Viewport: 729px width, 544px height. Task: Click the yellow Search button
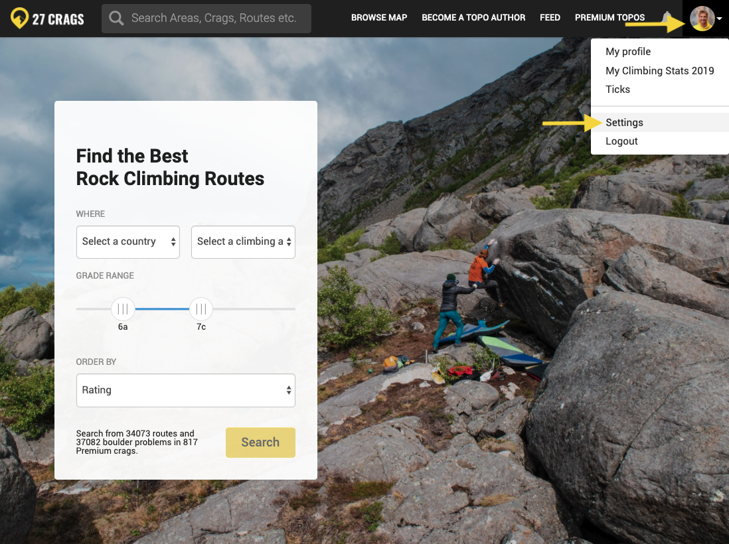[x=260, y=442]
